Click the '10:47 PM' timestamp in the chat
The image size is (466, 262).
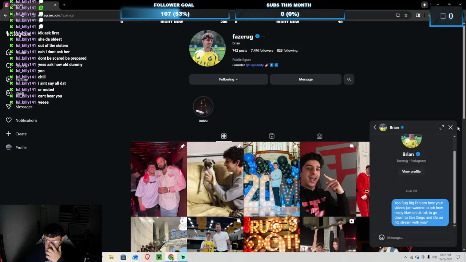pos(411,191)
